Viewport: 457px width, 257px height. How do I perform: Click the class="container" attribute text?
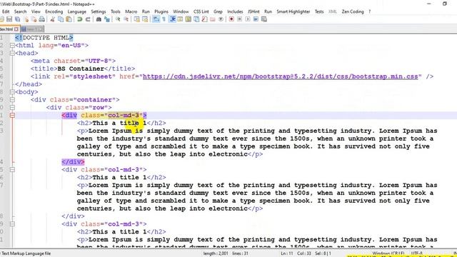pos(83,100)
